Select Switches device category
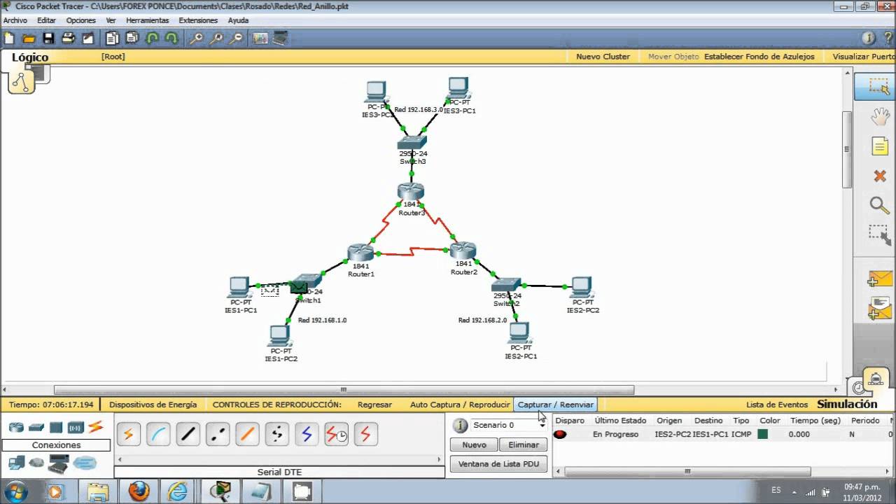896x504 pixels. pos(36,427)
